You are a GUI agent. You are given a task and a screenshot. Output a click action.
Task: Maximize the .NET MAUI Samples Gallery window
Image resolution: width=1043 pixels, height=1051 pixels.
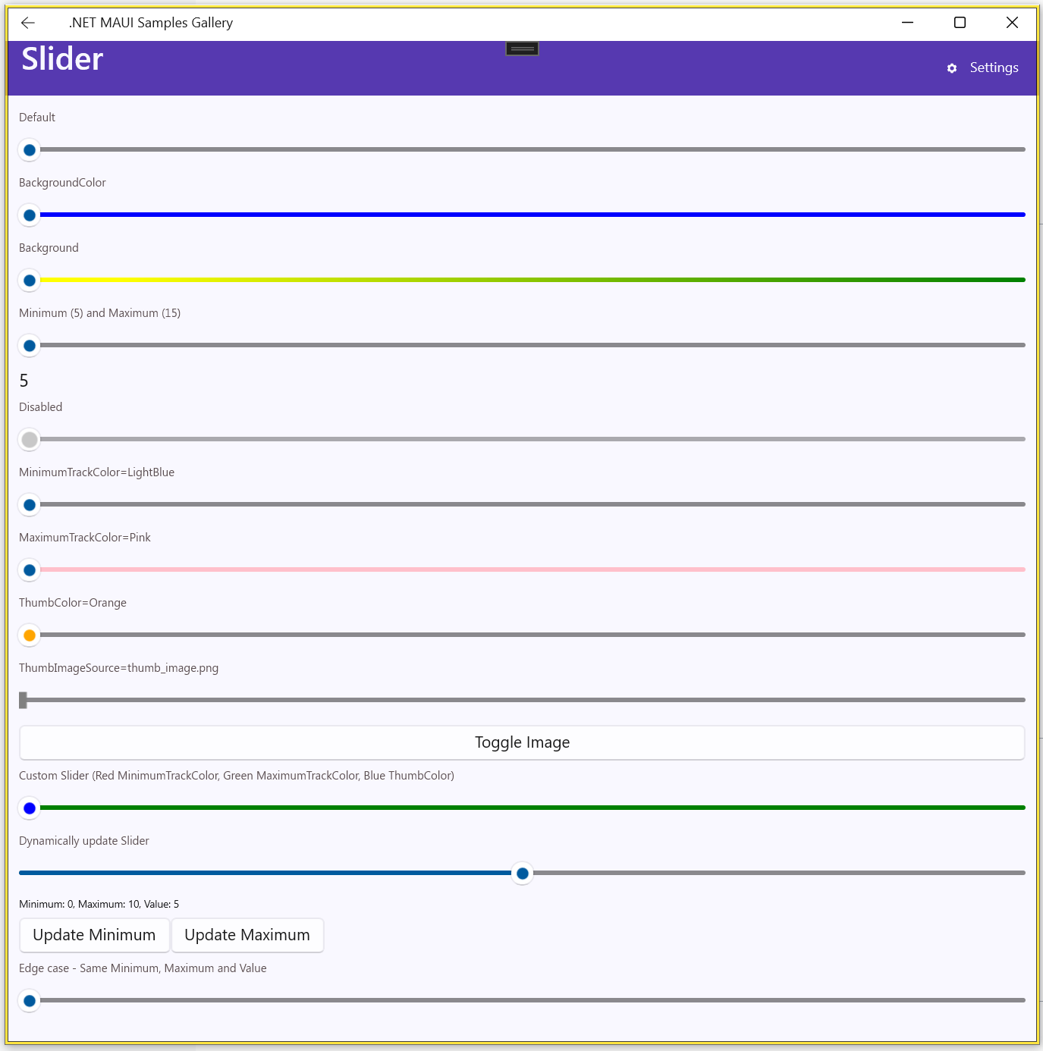tap(960, 23)
